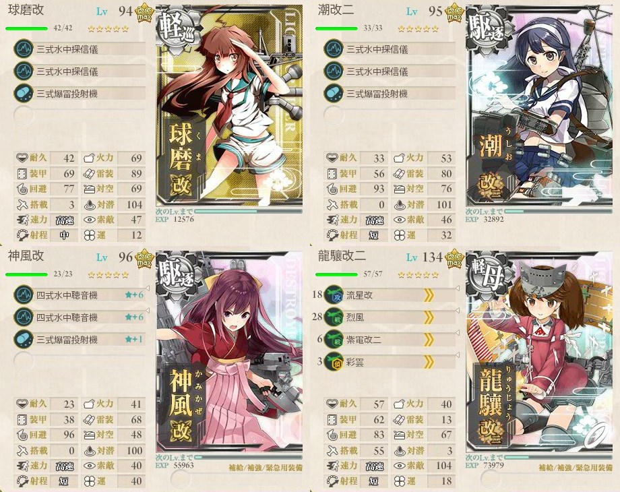Click the sonar icon on Ushio Kai Ni's second 三式水中探信儀
This screenshot has width=620, height=492.
[334, 71]
